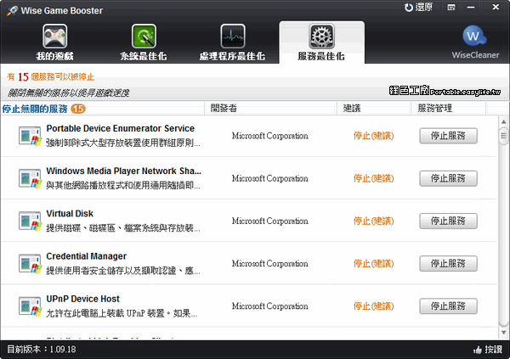Click the orange 15 count badge

(78, 109)
